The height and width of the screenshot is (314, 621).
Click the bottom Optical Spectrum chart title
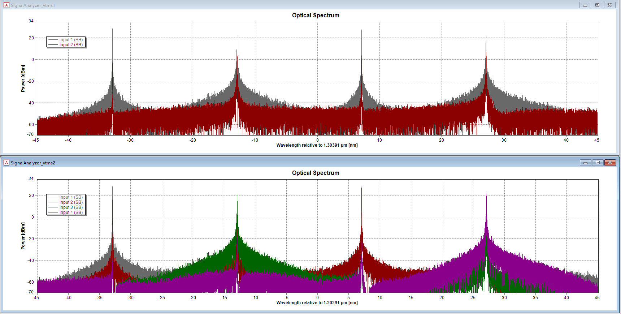click(316, 173)
